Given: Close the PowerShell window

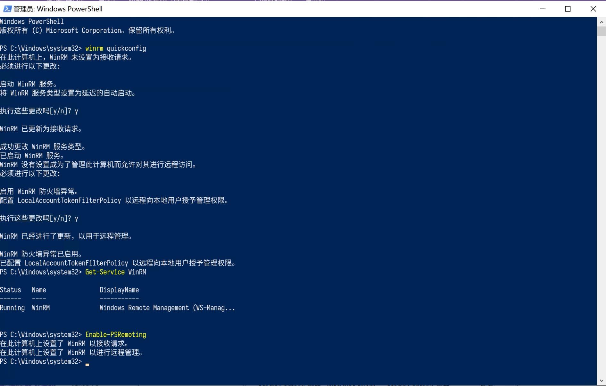Looking at the screenshot, I should coord(593,9).
